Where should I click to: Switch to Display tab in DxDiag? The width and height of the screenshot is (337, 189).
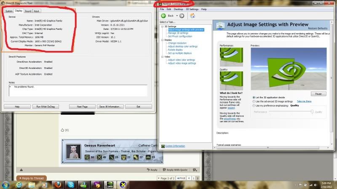coord(19,11)
